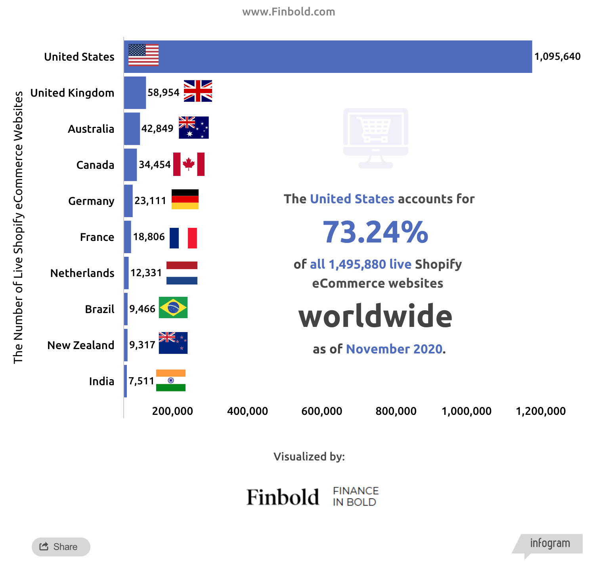Click the Visualized by: caption
593x569 pixels.
309,456
